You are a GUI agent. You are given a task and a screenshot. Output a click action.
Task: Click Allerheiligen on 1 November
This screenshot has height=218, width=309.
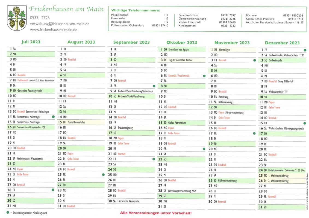[x=224, y=50]
